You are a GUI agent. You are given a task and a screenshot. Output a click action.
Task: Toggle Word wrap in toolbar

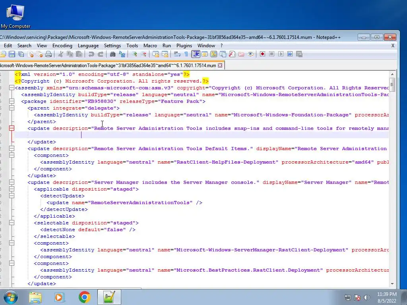click(x=177, y=54)
